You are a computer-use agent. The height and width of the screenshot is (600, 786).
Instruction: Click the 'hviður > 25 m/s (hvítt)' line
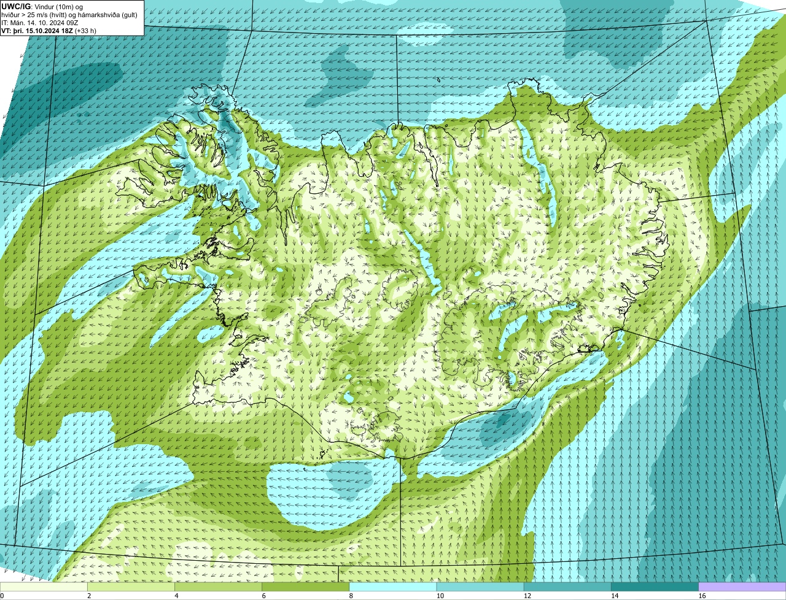pos(70,15)
